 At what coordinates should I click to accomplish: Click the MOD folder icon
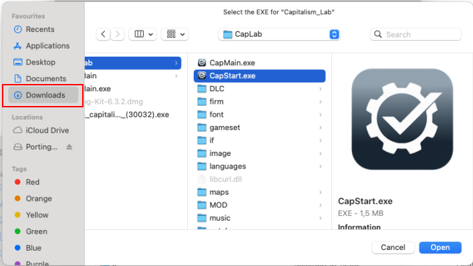click(202, 205)
